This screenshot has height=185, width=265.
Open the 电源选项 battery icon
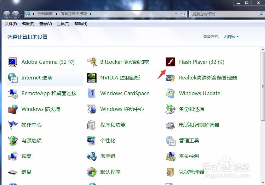(13, 140)
